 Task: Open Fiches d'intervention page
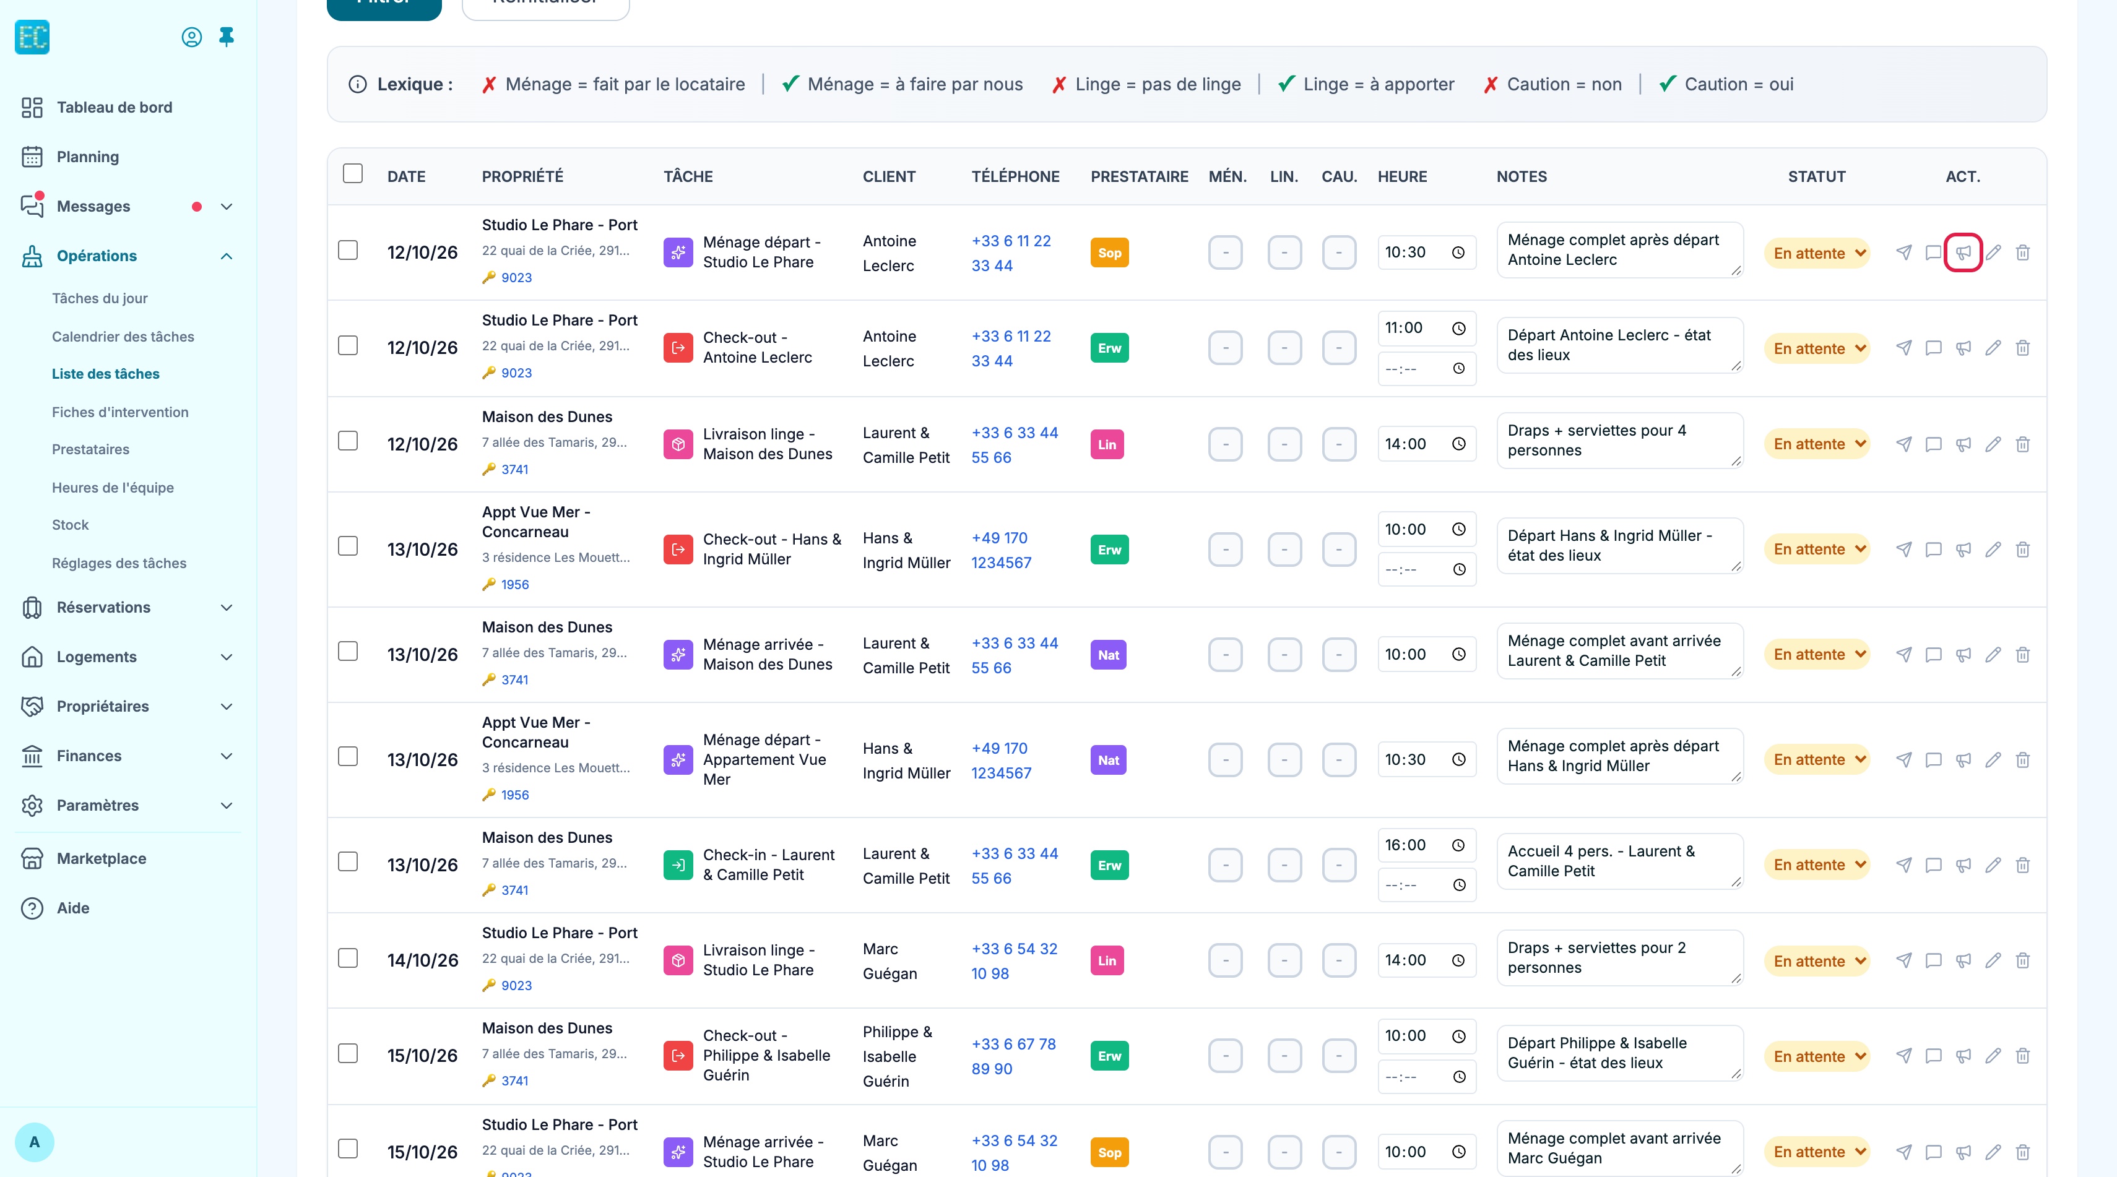(120, 412)
